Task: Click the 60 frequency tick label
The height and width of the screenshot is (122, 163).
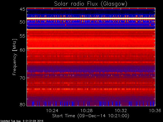Action: pyautogui.click(x=22, y=50)
